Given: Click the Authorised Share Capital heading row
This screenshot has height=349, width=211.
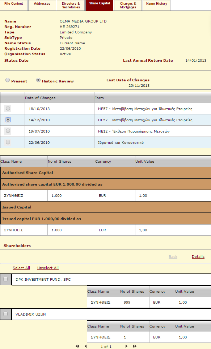Looking at the screenshot, I should pyautogui.click(x=106, y=173).
